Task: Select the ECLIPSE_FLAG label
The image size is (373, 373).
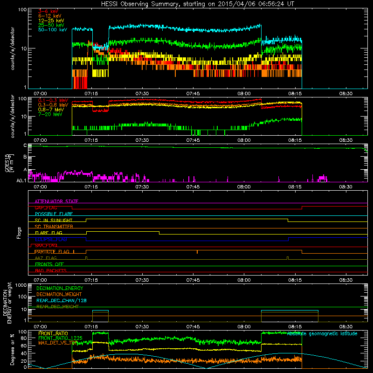Action: 51,239
